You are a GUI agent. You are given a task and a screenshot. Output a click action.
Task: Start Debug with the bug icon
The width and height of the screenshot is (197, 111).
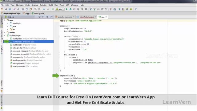(x=70, y=9)
